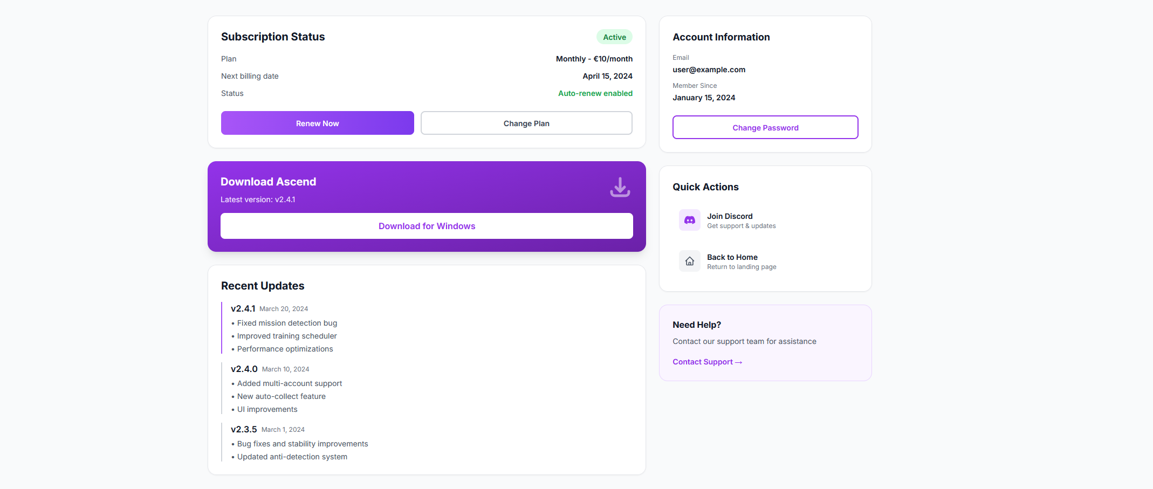
Task: Click the 'Next billing date' label
Action: point(250,76)
